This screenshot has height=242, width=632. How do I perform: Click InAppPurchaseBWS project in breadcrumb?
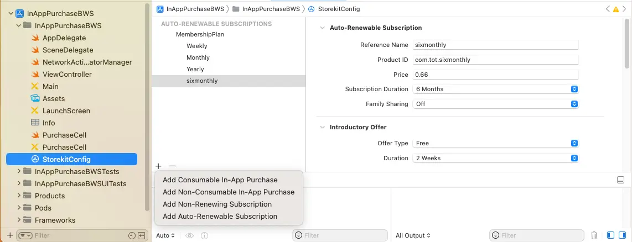tap(190, 9)
